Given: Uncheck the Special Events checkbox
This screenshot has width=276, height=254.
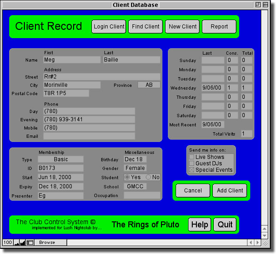Looking at the screenshot, I should [x=191, y=170].
